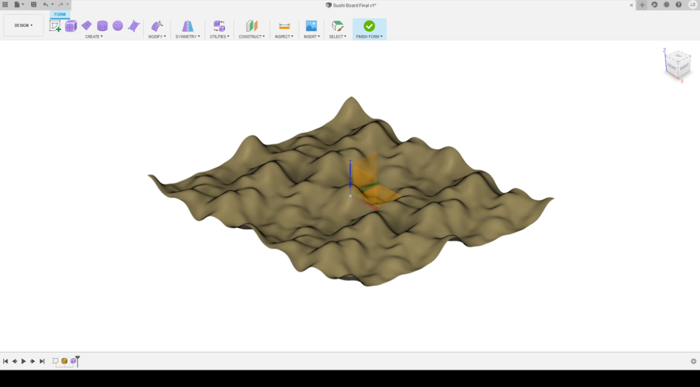700x387 pixels.
Task: Activate the Edit Form modify tool
Action: click(x=157, y=26)
